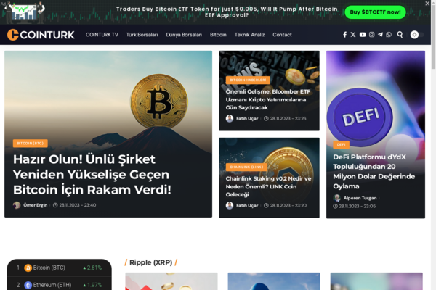
Task: Click the COINTURK logo
Action: [41, 35]
